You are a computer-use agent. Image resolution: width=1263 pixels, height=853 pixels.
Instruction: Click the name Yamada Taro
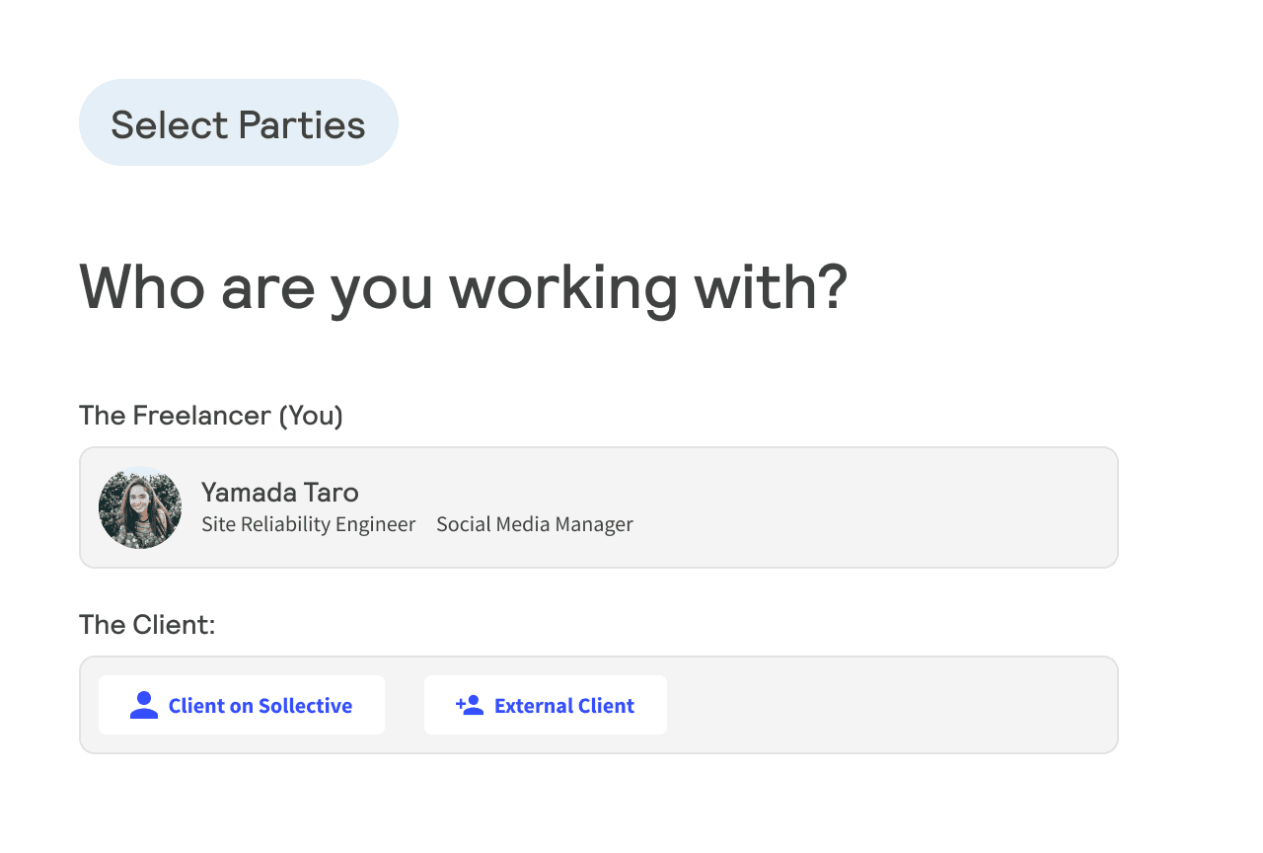point(279,492)
